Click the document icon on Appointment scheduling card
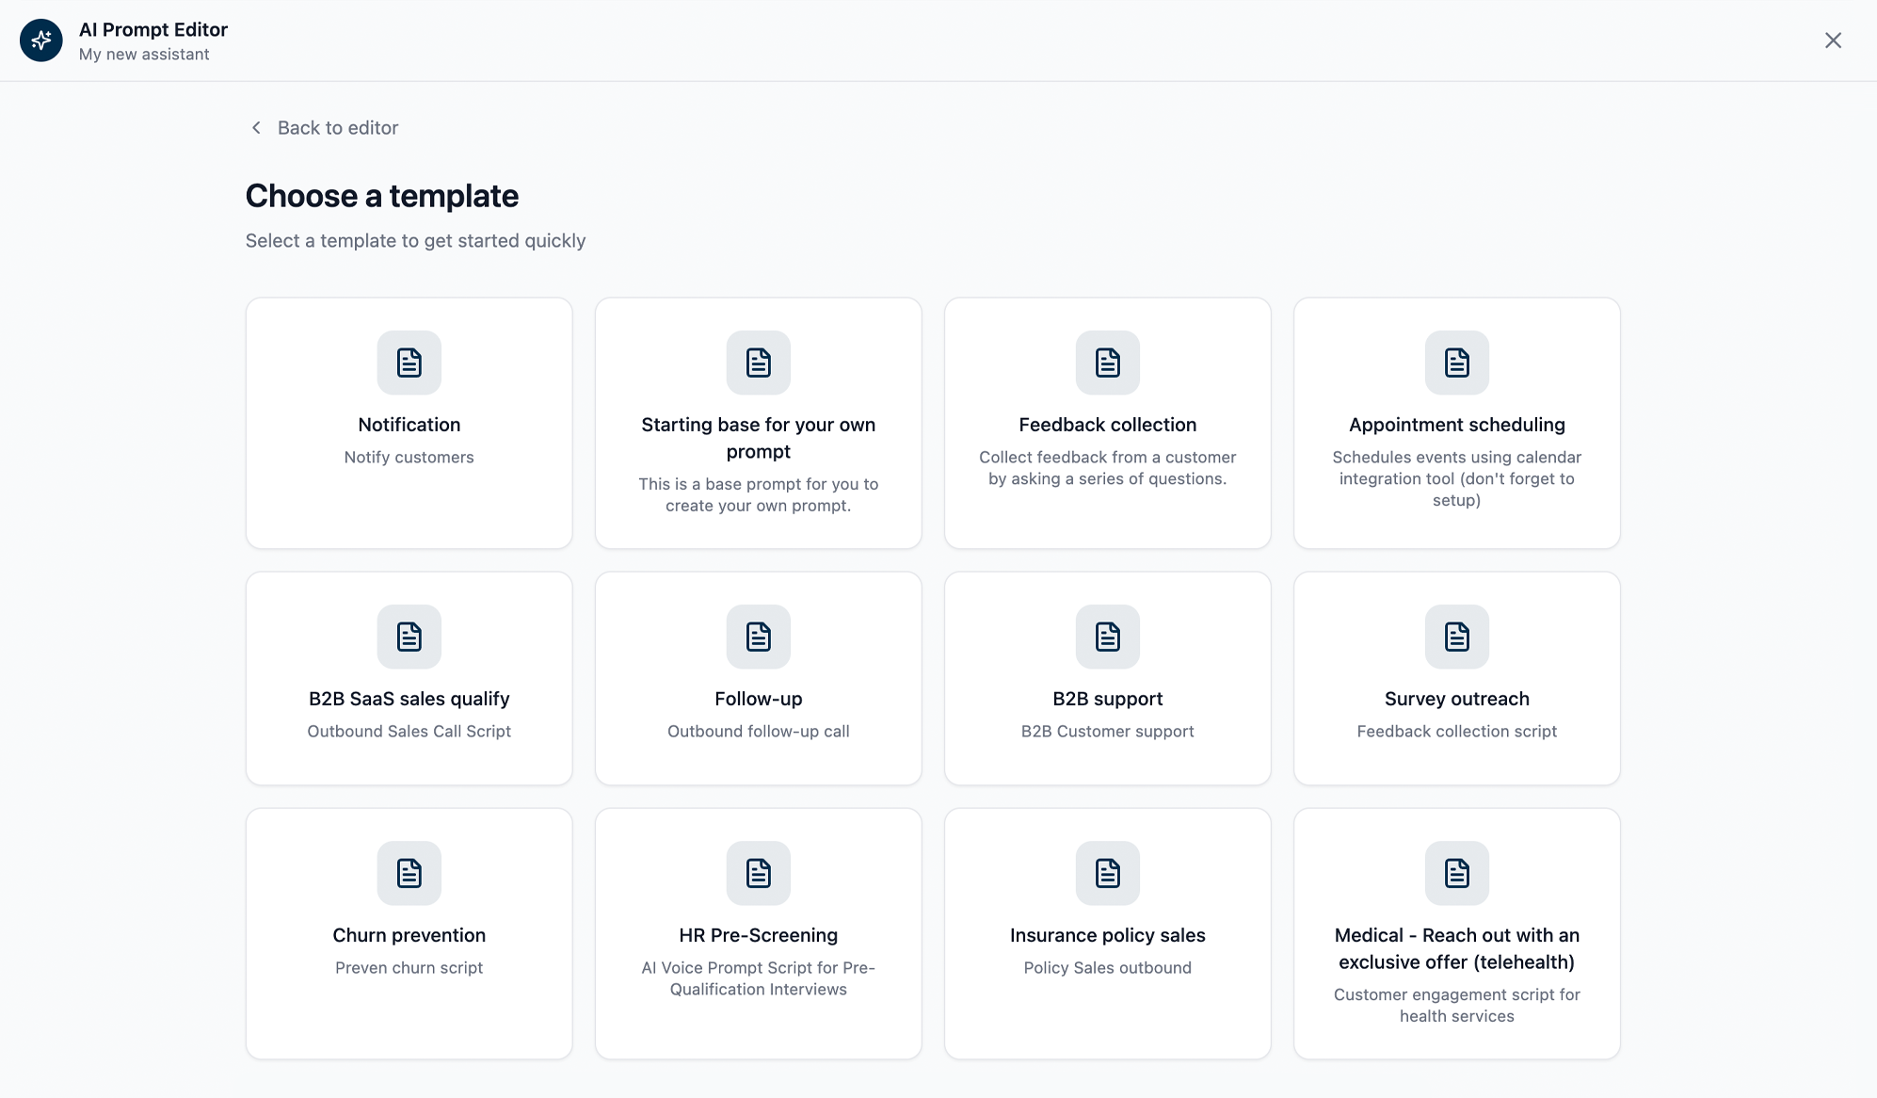Screen dimensions: 1877x1098 (1456, 363)
